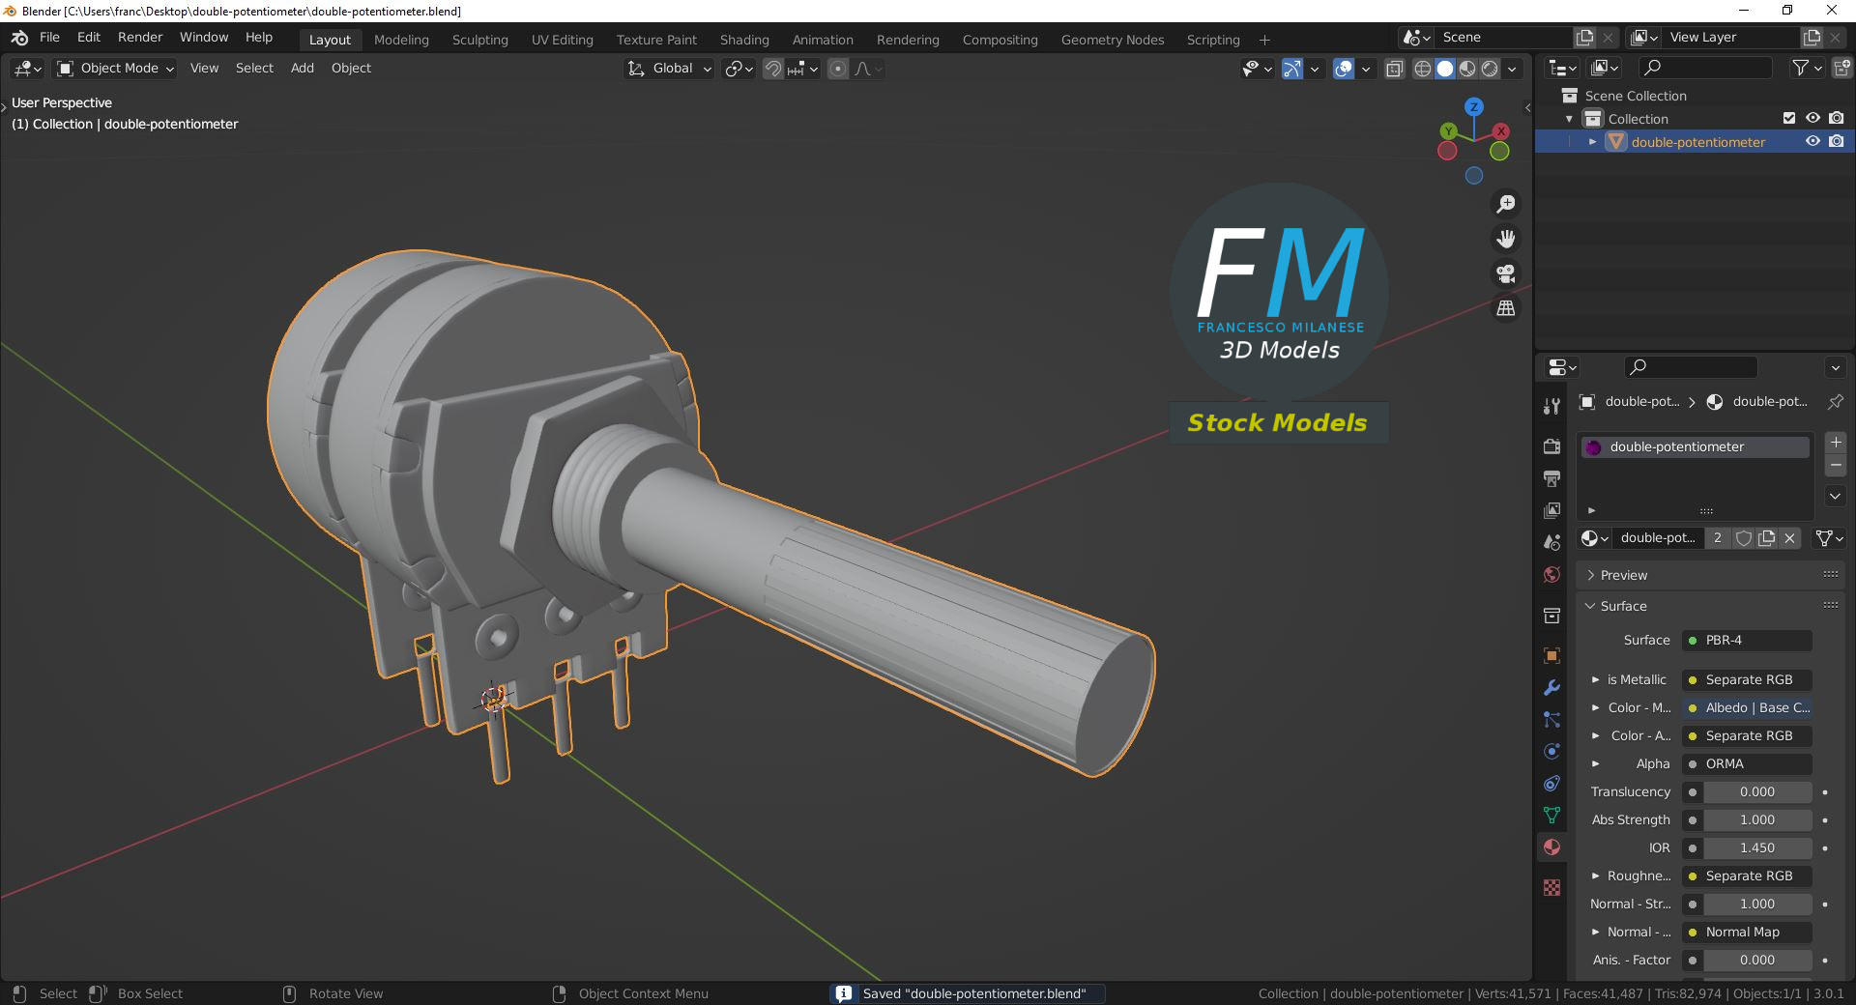Open the File menu

click(49, 38)
